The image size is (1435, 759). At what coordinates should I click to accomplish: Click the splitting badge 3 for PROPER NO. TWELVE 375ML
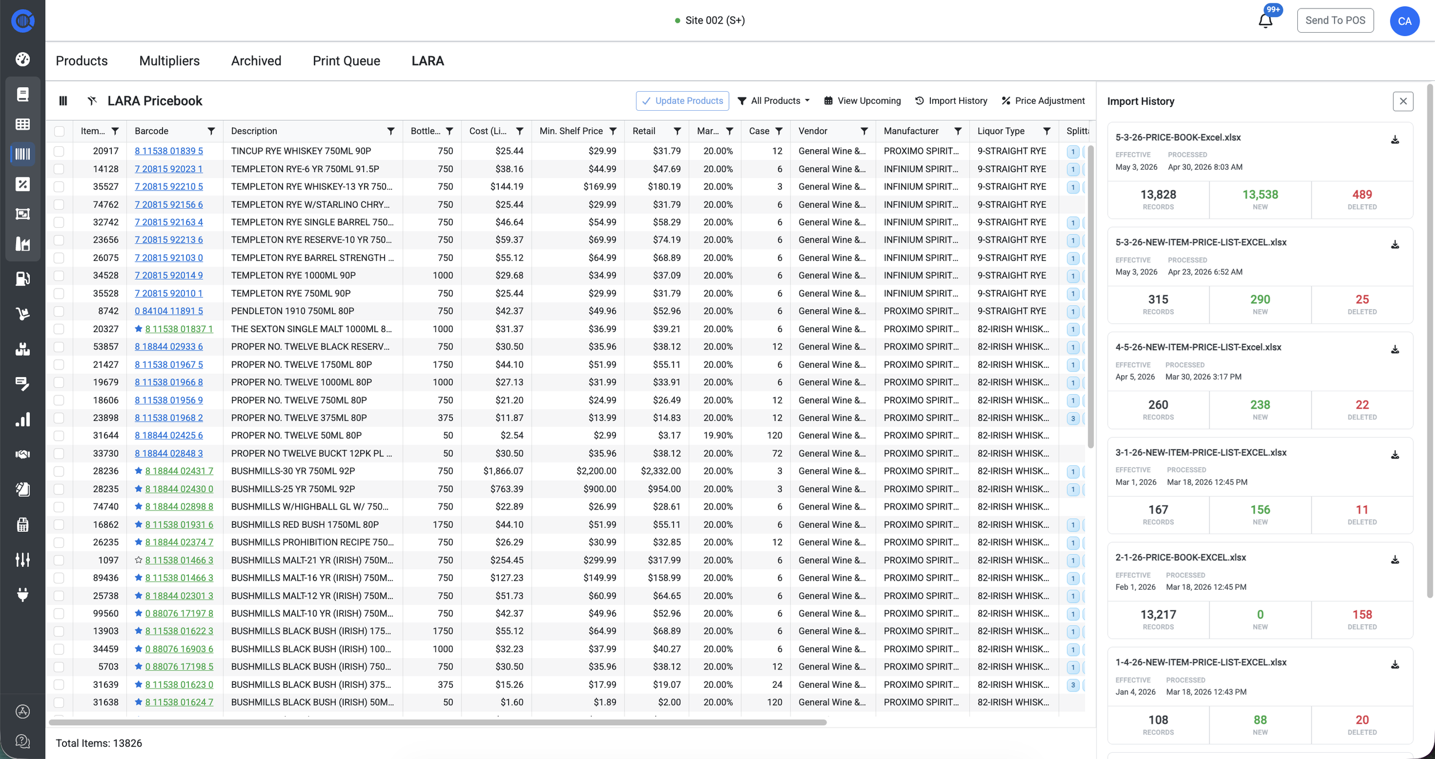point(1073,418)
